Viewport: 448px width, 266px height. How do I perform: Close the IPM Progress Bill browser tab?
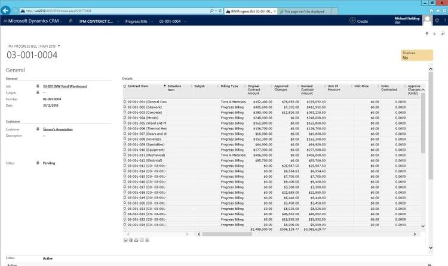(x=275, y=11)
